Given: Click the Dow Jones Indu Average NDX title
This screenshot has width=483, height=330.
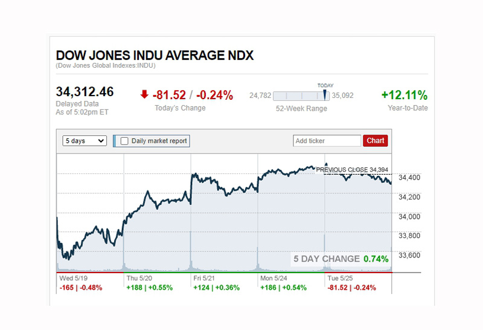Looking at the screenshot, I should 155,56.
